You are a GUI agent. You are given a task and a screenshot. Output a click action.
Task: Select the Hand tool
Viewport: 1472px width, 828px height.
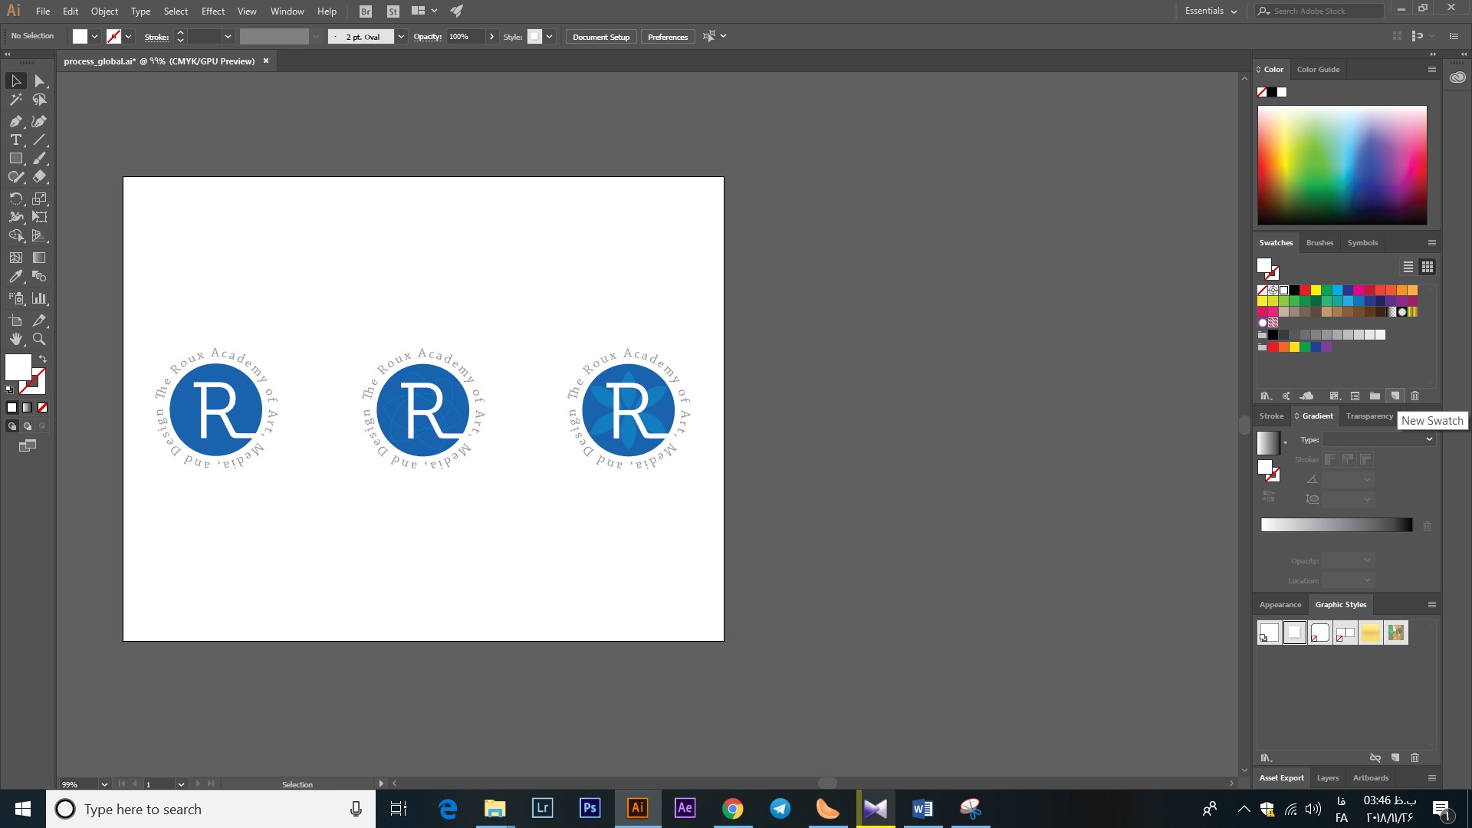16,339
